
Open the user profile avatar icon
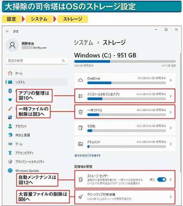point(12,45)
